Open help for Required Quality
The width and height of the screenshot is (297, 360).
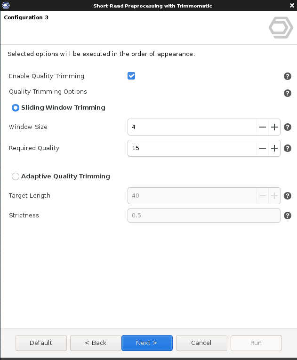[288, 148]
